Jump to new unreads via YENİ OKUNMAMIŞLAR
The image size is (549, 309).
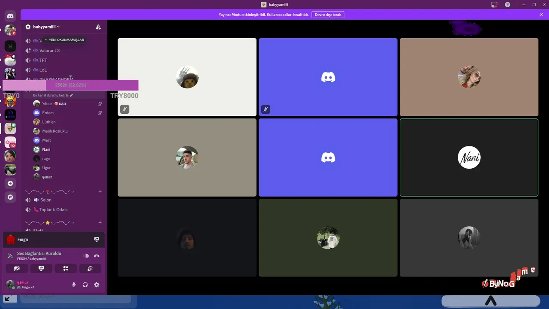tap(64, 40)
